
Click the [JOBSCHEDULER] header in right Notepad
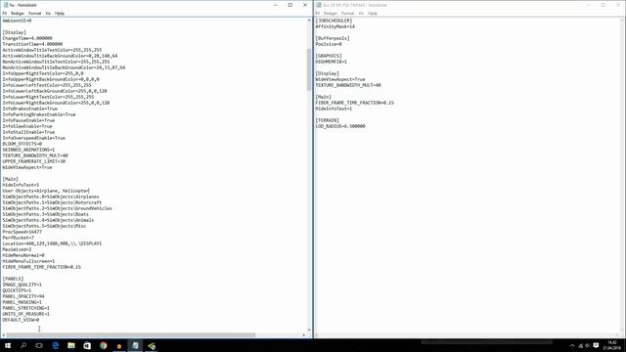[334, 21]
